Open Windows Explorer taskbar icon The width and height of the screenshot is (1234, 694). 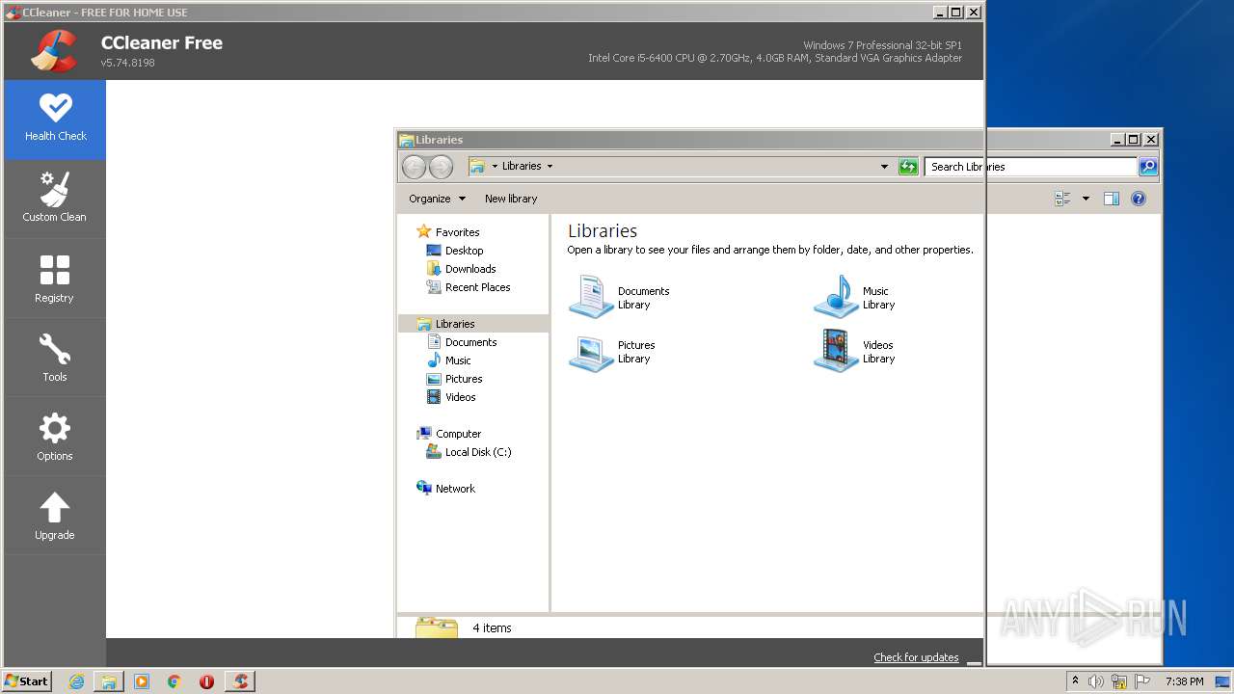109,681
